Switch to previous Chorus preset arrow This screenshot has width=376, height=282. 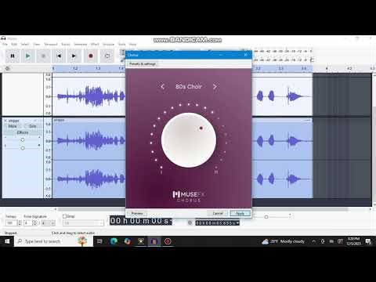[162, 86]
